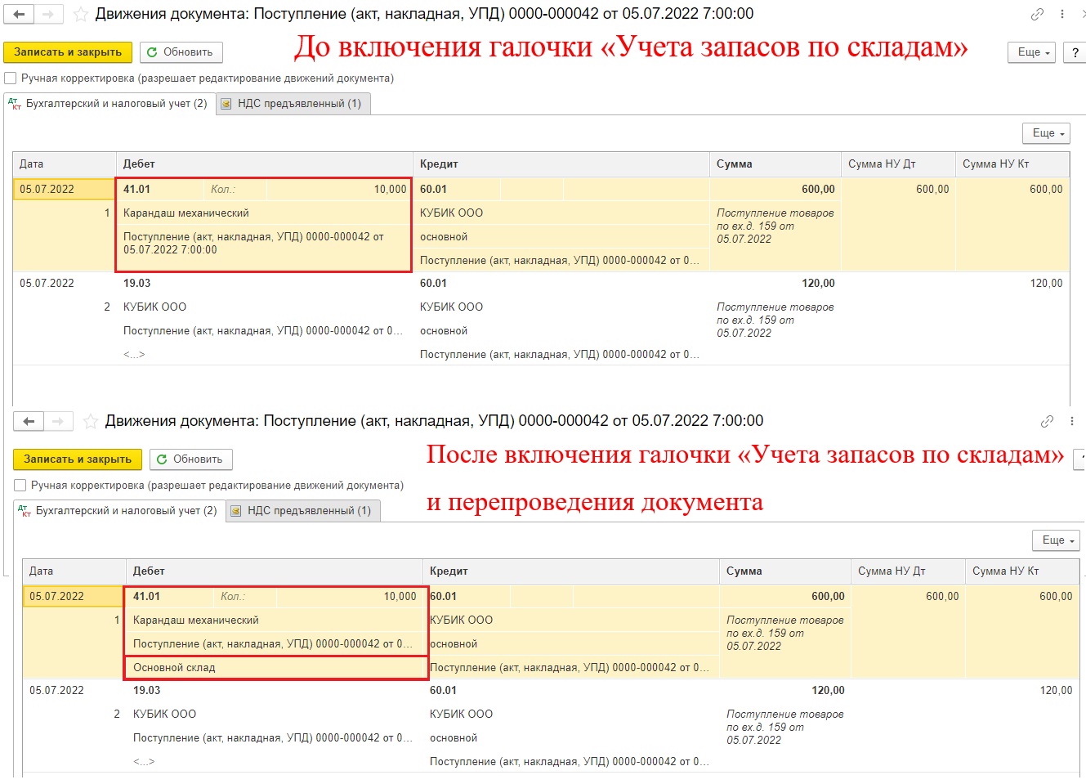
Task: Click the back arrow in the lower window
Action: click(29, 421)
